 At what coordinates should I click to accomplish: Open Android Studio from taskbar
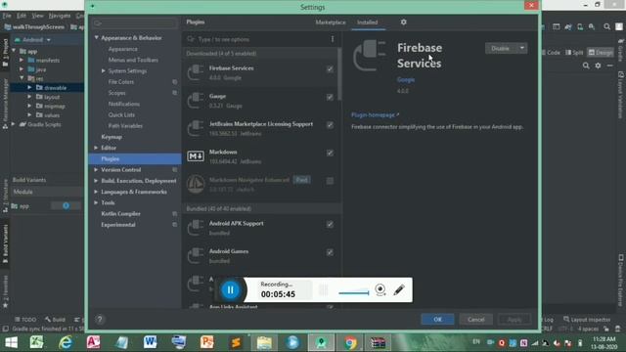click(x=321, y=343)
